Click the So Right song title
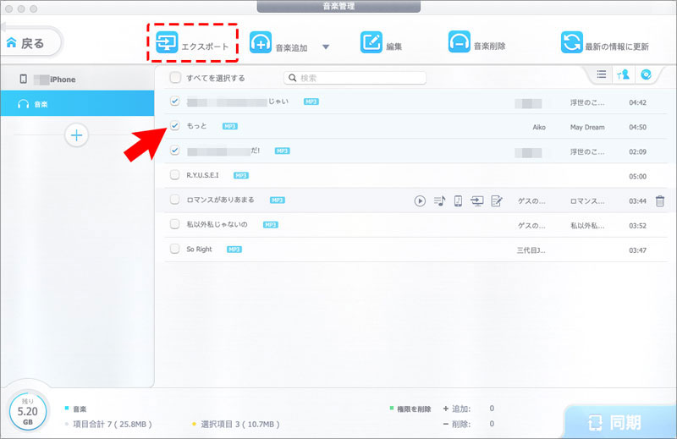677x439 pixels. pos(199,249)
